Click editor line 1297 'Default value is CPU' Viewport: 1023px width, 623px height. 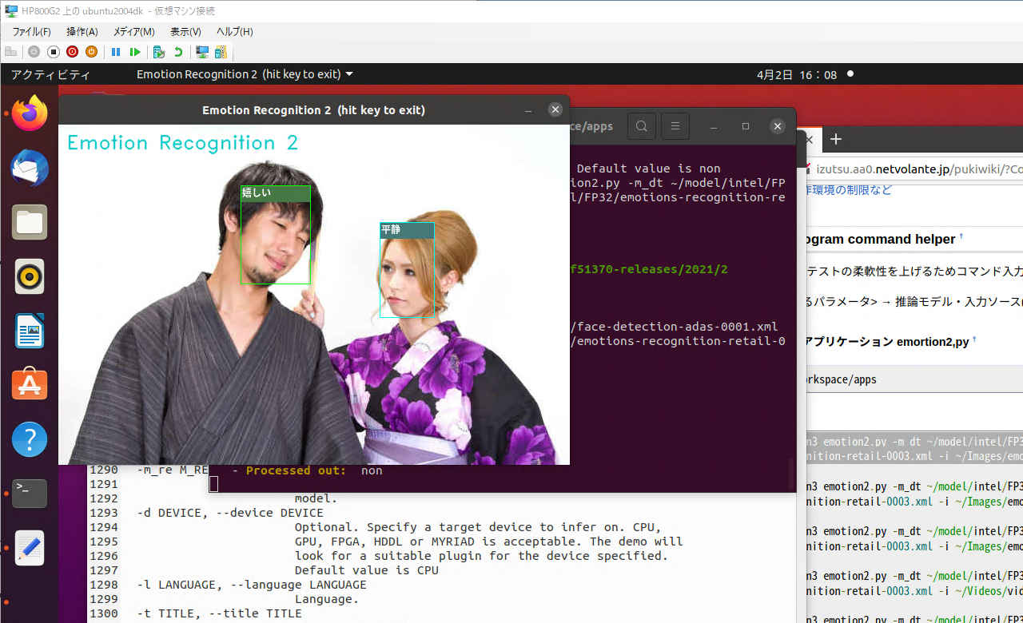click(x=367, y=570)
